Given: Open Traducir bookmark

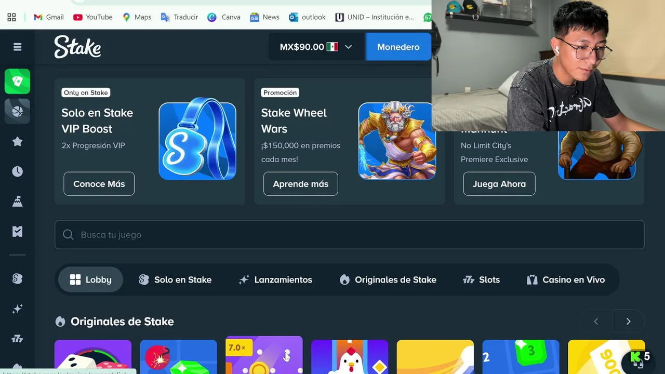Looking at the screenshot, I should click(x=179, y=17).
